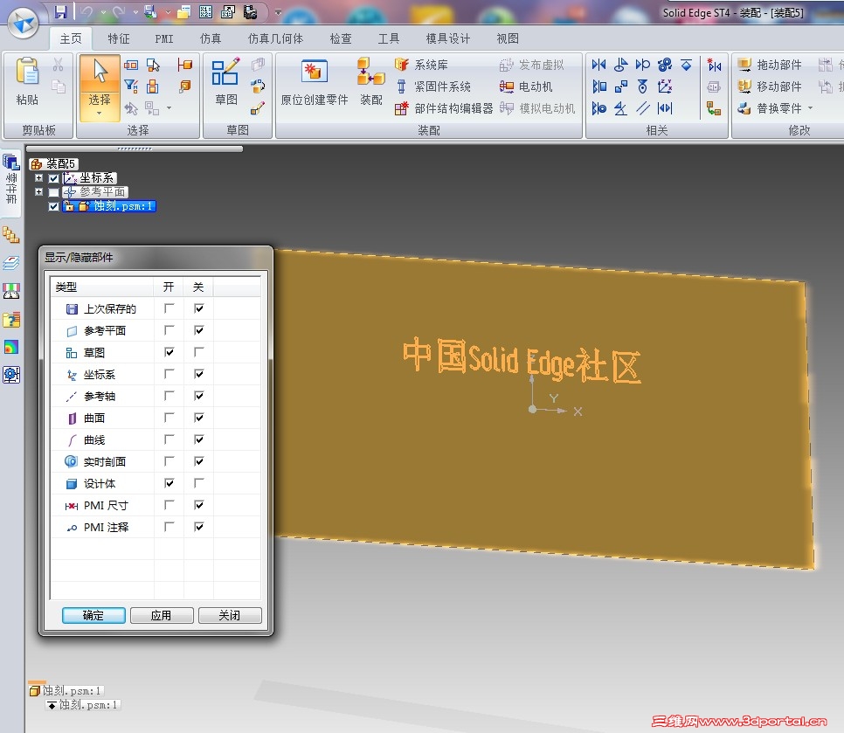This screenshot has width=844, height=733.
Task: Open dropdown arrow in selection tools group
Action: pos(169,108)
